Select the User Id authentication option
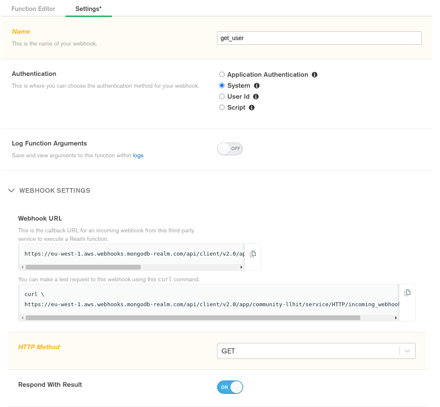440x407 pixels. click(222, 97)
